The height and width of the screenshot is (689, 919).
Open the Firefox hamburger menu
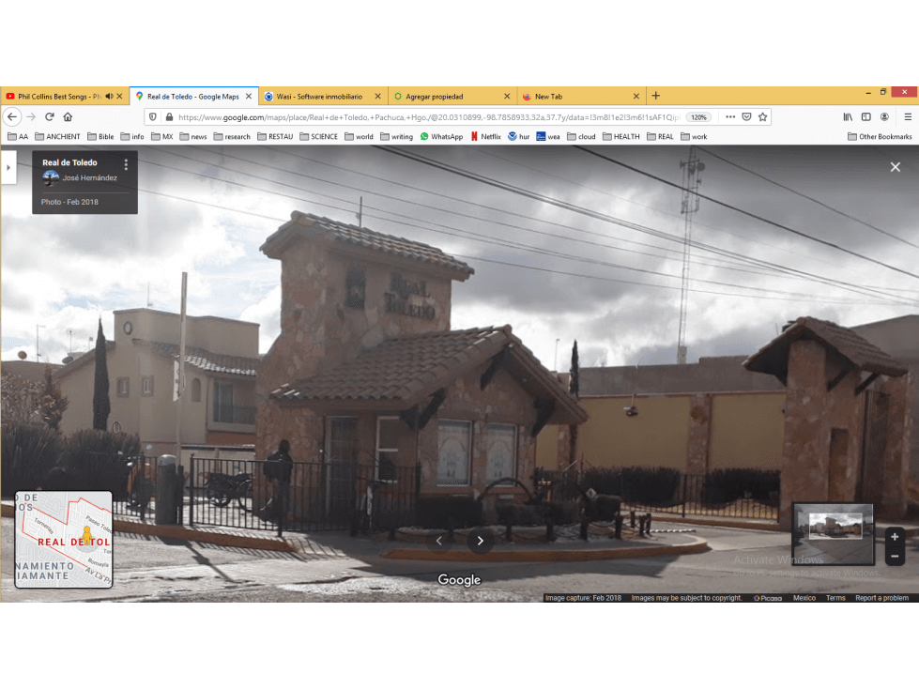[x=908, y=116]
